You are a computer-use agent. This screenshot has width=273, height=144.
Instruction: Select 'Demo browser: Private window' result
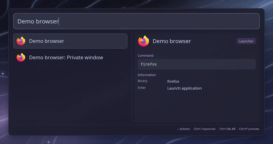[70, 57]
